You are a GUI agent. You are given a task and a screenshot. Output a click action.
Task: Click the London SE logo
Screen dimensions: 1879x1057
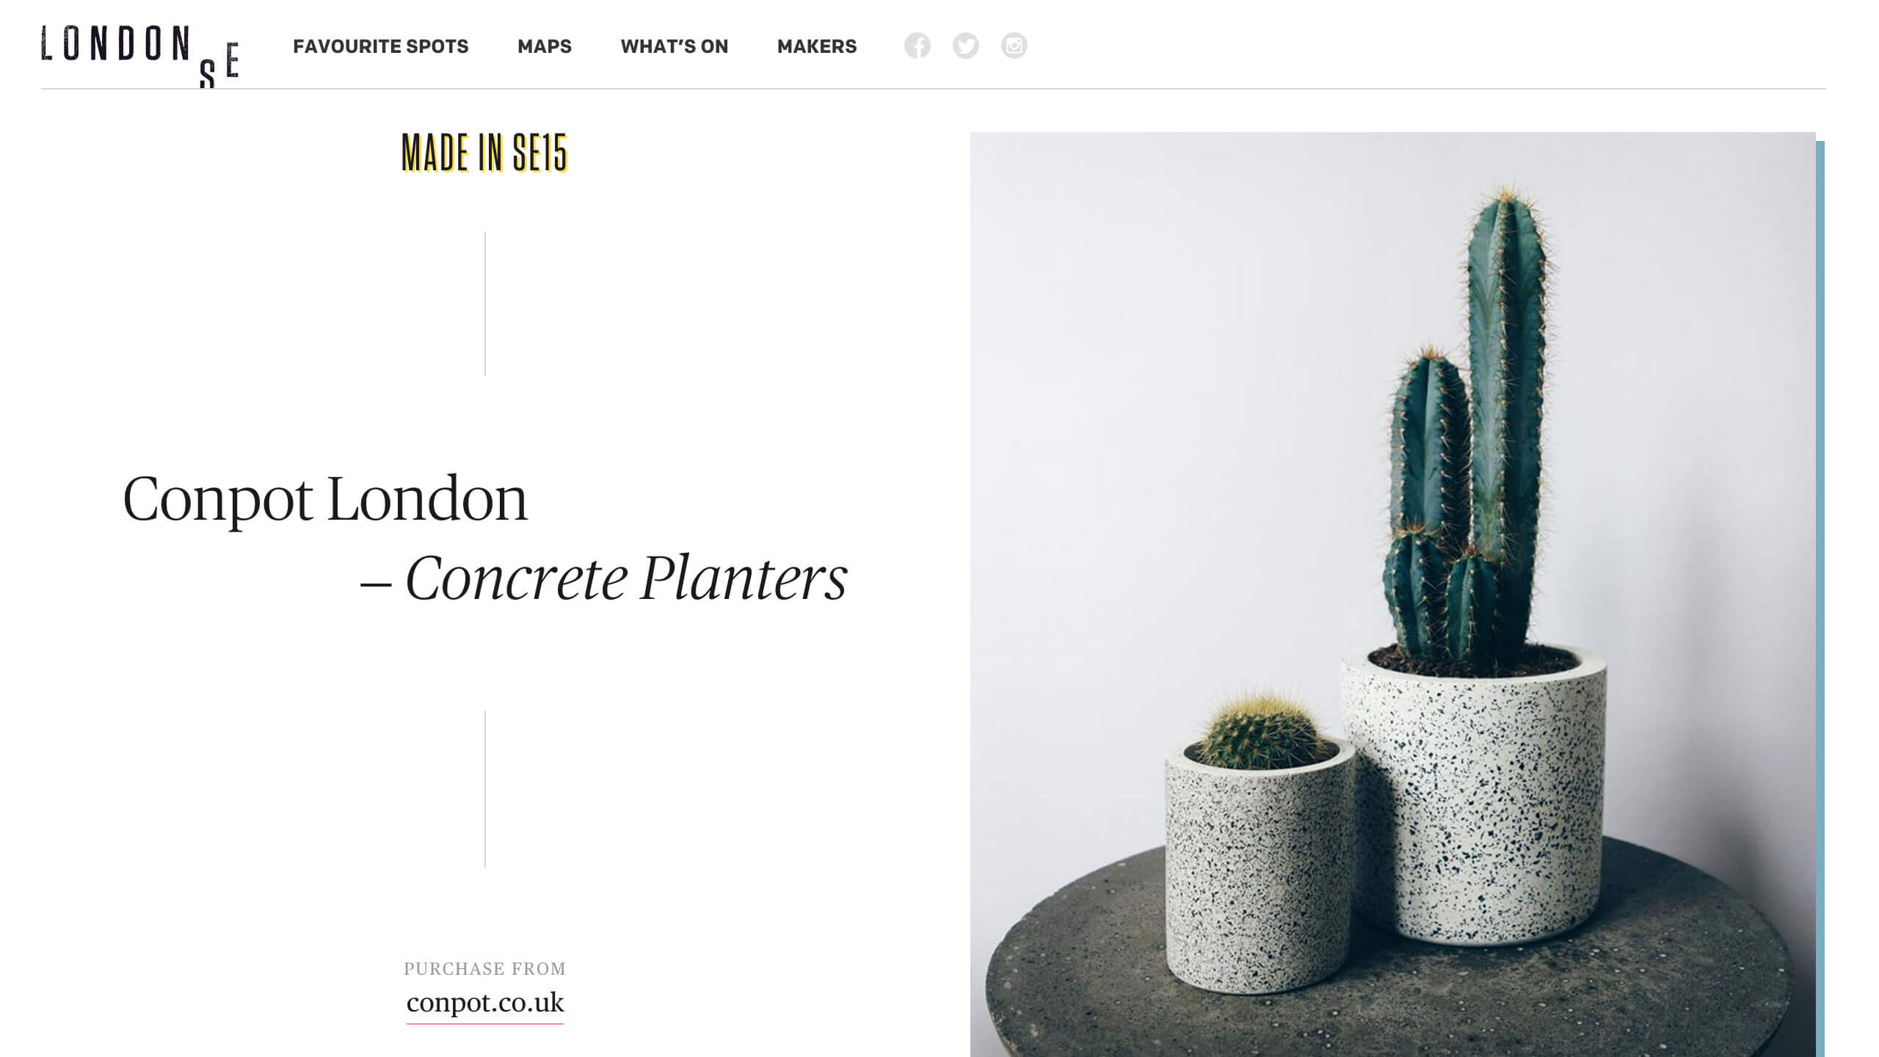coord(139,56)
